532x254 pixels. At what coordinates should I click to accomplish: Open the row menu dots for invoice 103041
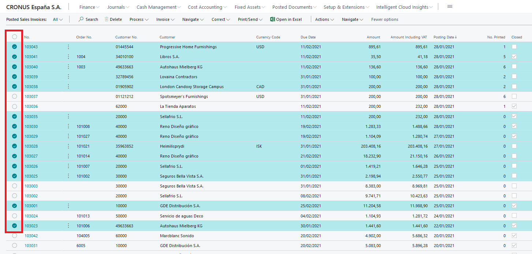click(68, 57)
